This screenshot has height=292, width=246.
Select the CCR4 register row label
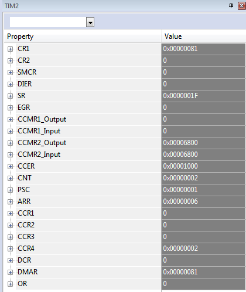coord(26,249)
